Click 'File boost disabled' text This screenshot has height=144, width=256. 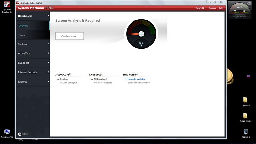click(103, 83)
